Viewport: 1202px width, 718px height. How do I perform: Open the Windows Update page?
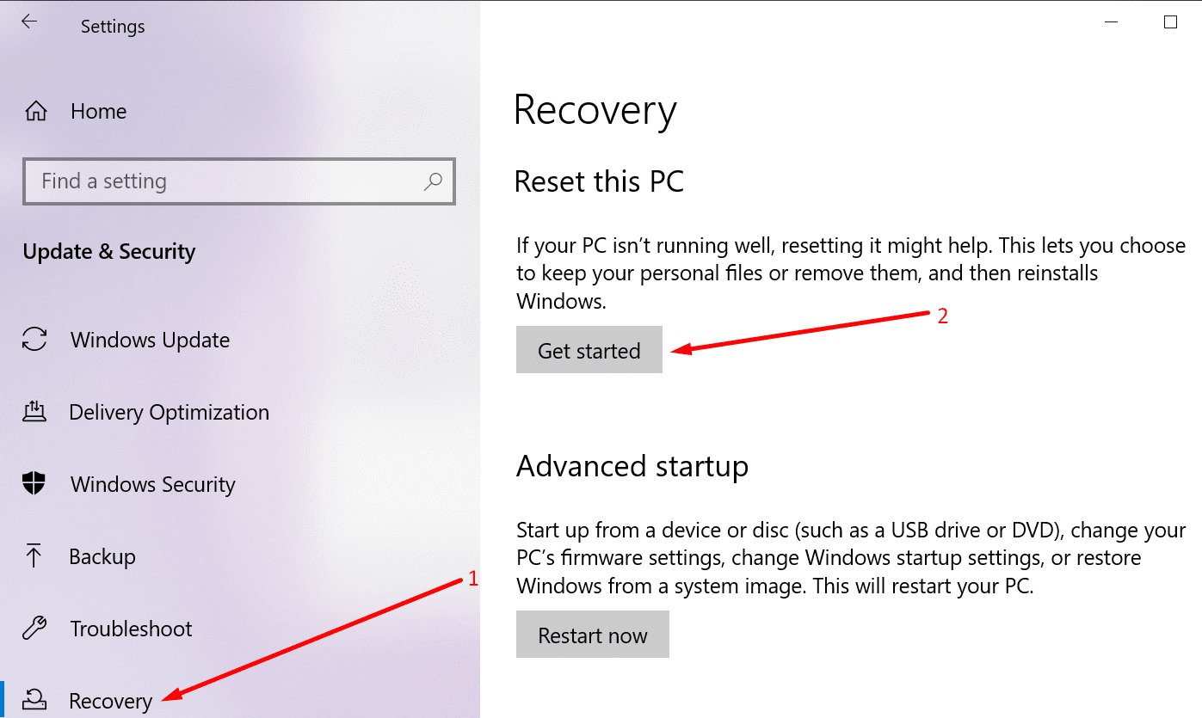point(149,340)
